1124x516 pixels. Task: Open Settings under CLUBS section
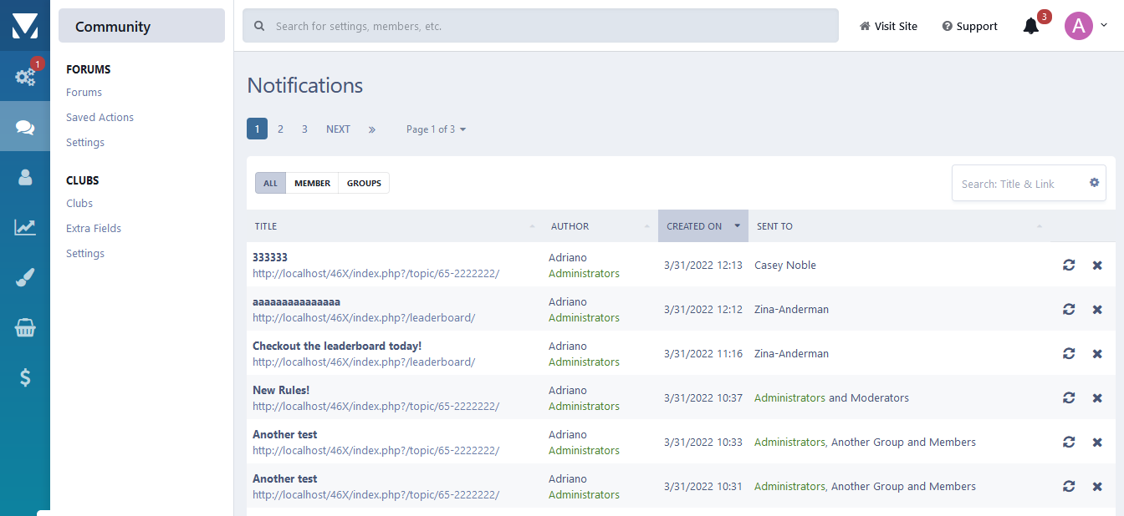point(85,254)
